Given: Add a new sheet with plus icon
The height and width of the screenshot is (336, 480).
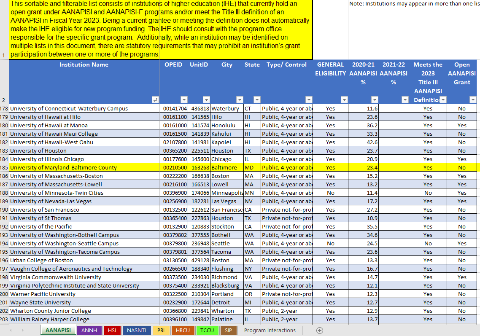Looking at the screenshot, I should tap(320, 331).
